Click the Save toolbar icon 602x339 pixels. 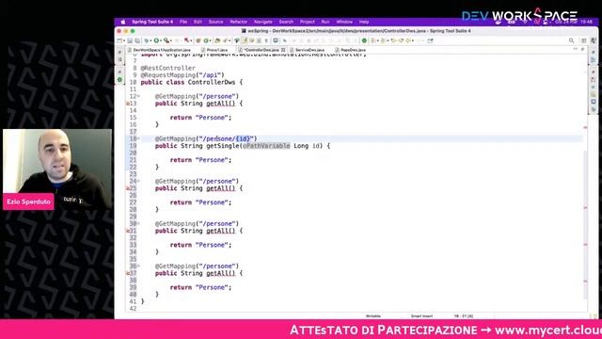point(130,40)
